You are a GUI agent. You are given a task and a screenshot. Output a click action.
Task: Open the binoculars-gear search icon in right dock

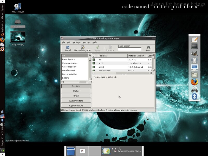point(194,89)
